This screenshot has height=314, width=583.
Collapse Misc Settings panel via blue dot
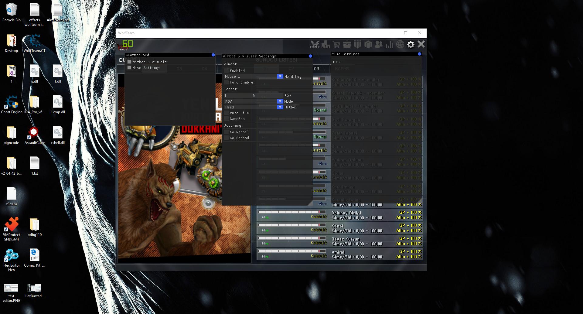[x=419, y=54]
